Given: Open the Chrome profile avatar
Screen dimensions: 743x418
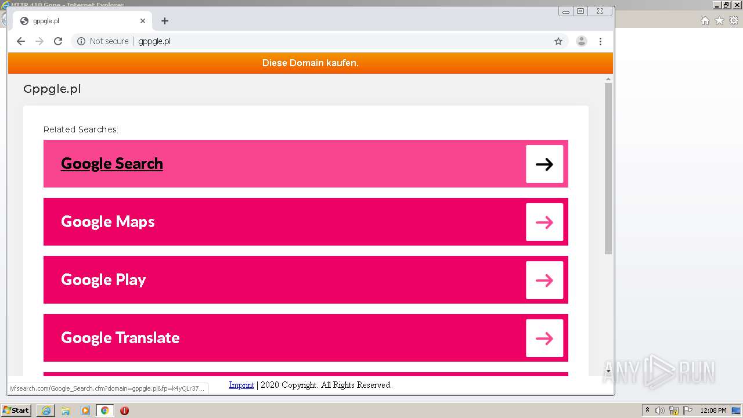Looking at the screenshot, I should [582, 41].
